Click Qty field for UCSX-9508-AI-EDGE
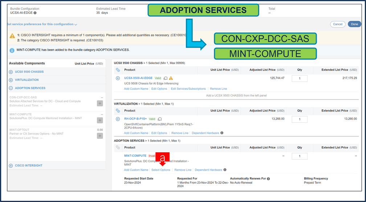The image size is (366, 202). (300, 78)
